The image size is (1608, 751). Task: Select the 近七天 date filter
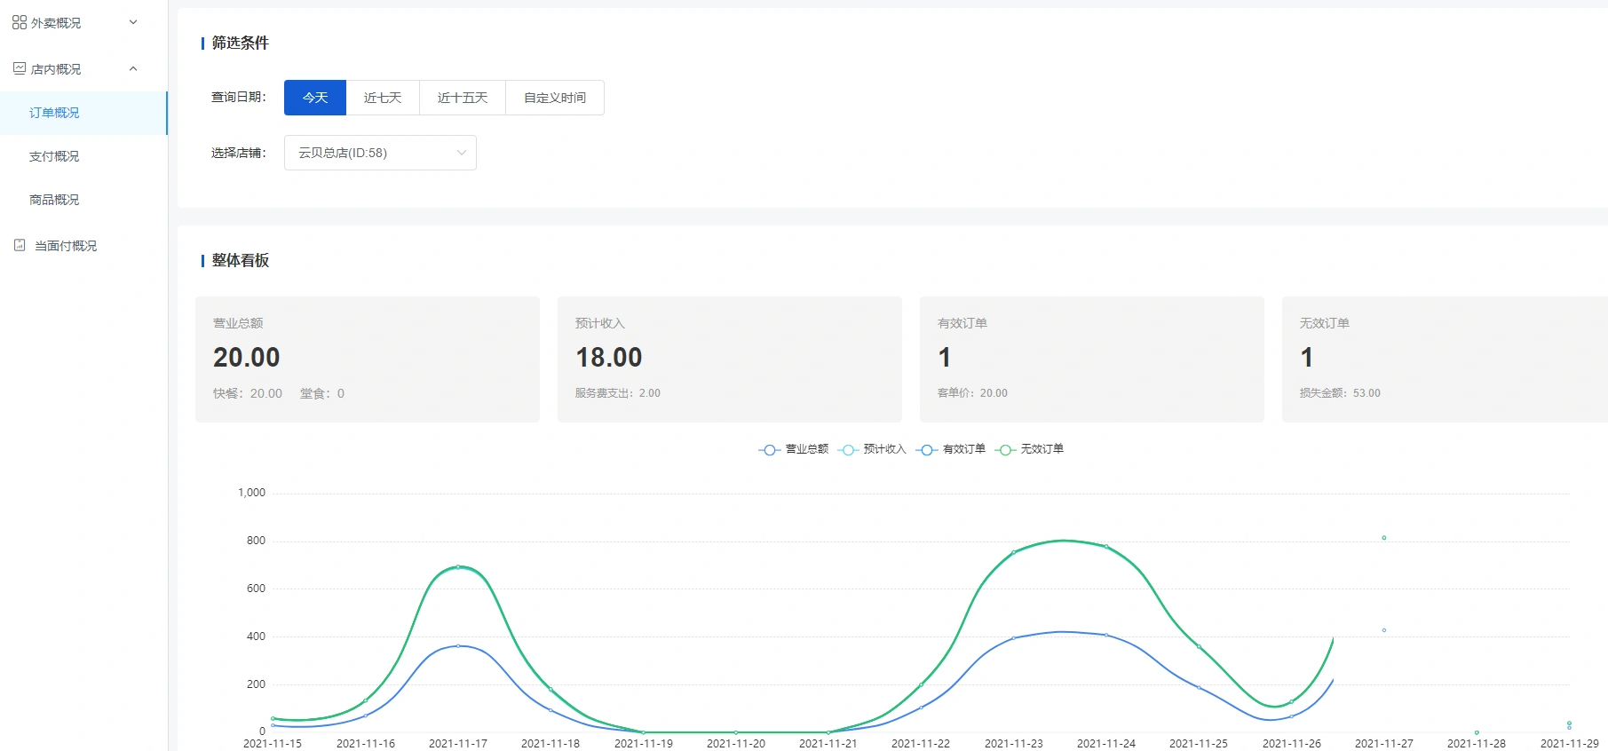point(383,98)
